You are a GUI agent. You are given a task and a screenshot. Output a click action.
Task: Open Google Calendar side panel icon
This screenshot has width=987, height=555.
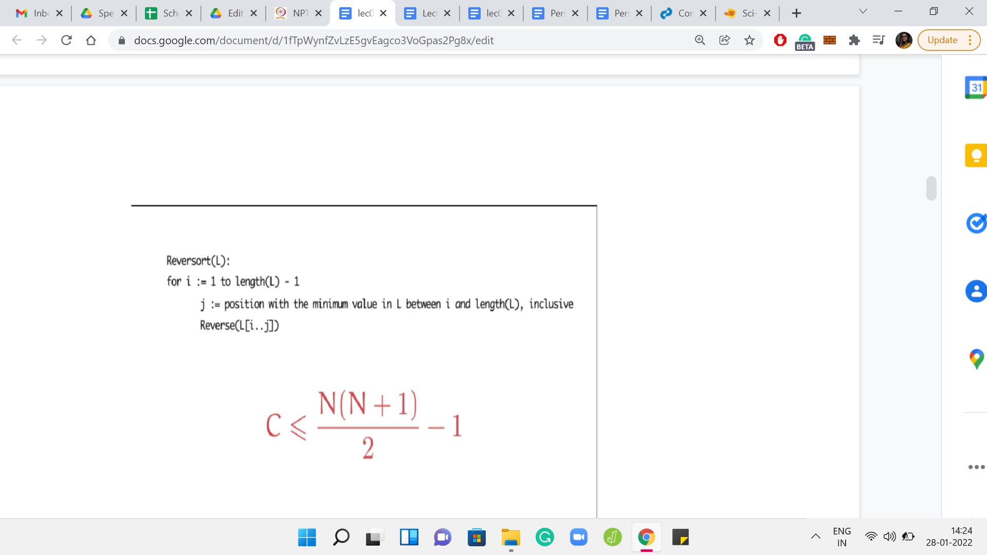[975, 87]
